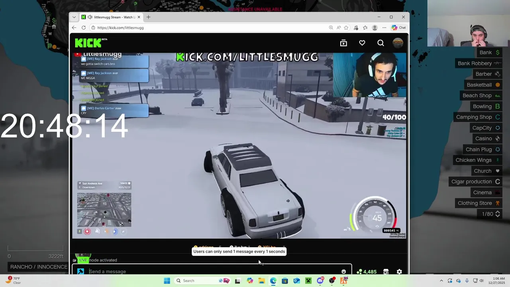Select Chain Plug in blips list
Screen dimensions: 510x287
coord(483,149)
